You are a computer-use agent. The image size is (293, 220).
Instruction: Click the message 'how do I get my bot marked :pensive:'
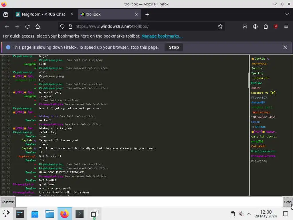(70, 108)
